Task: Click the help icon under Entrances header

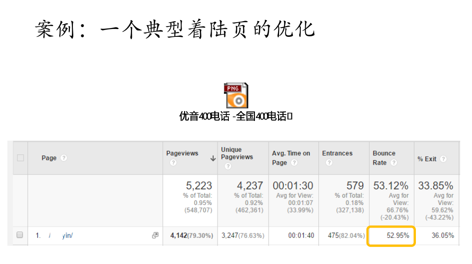Action: 329,163
